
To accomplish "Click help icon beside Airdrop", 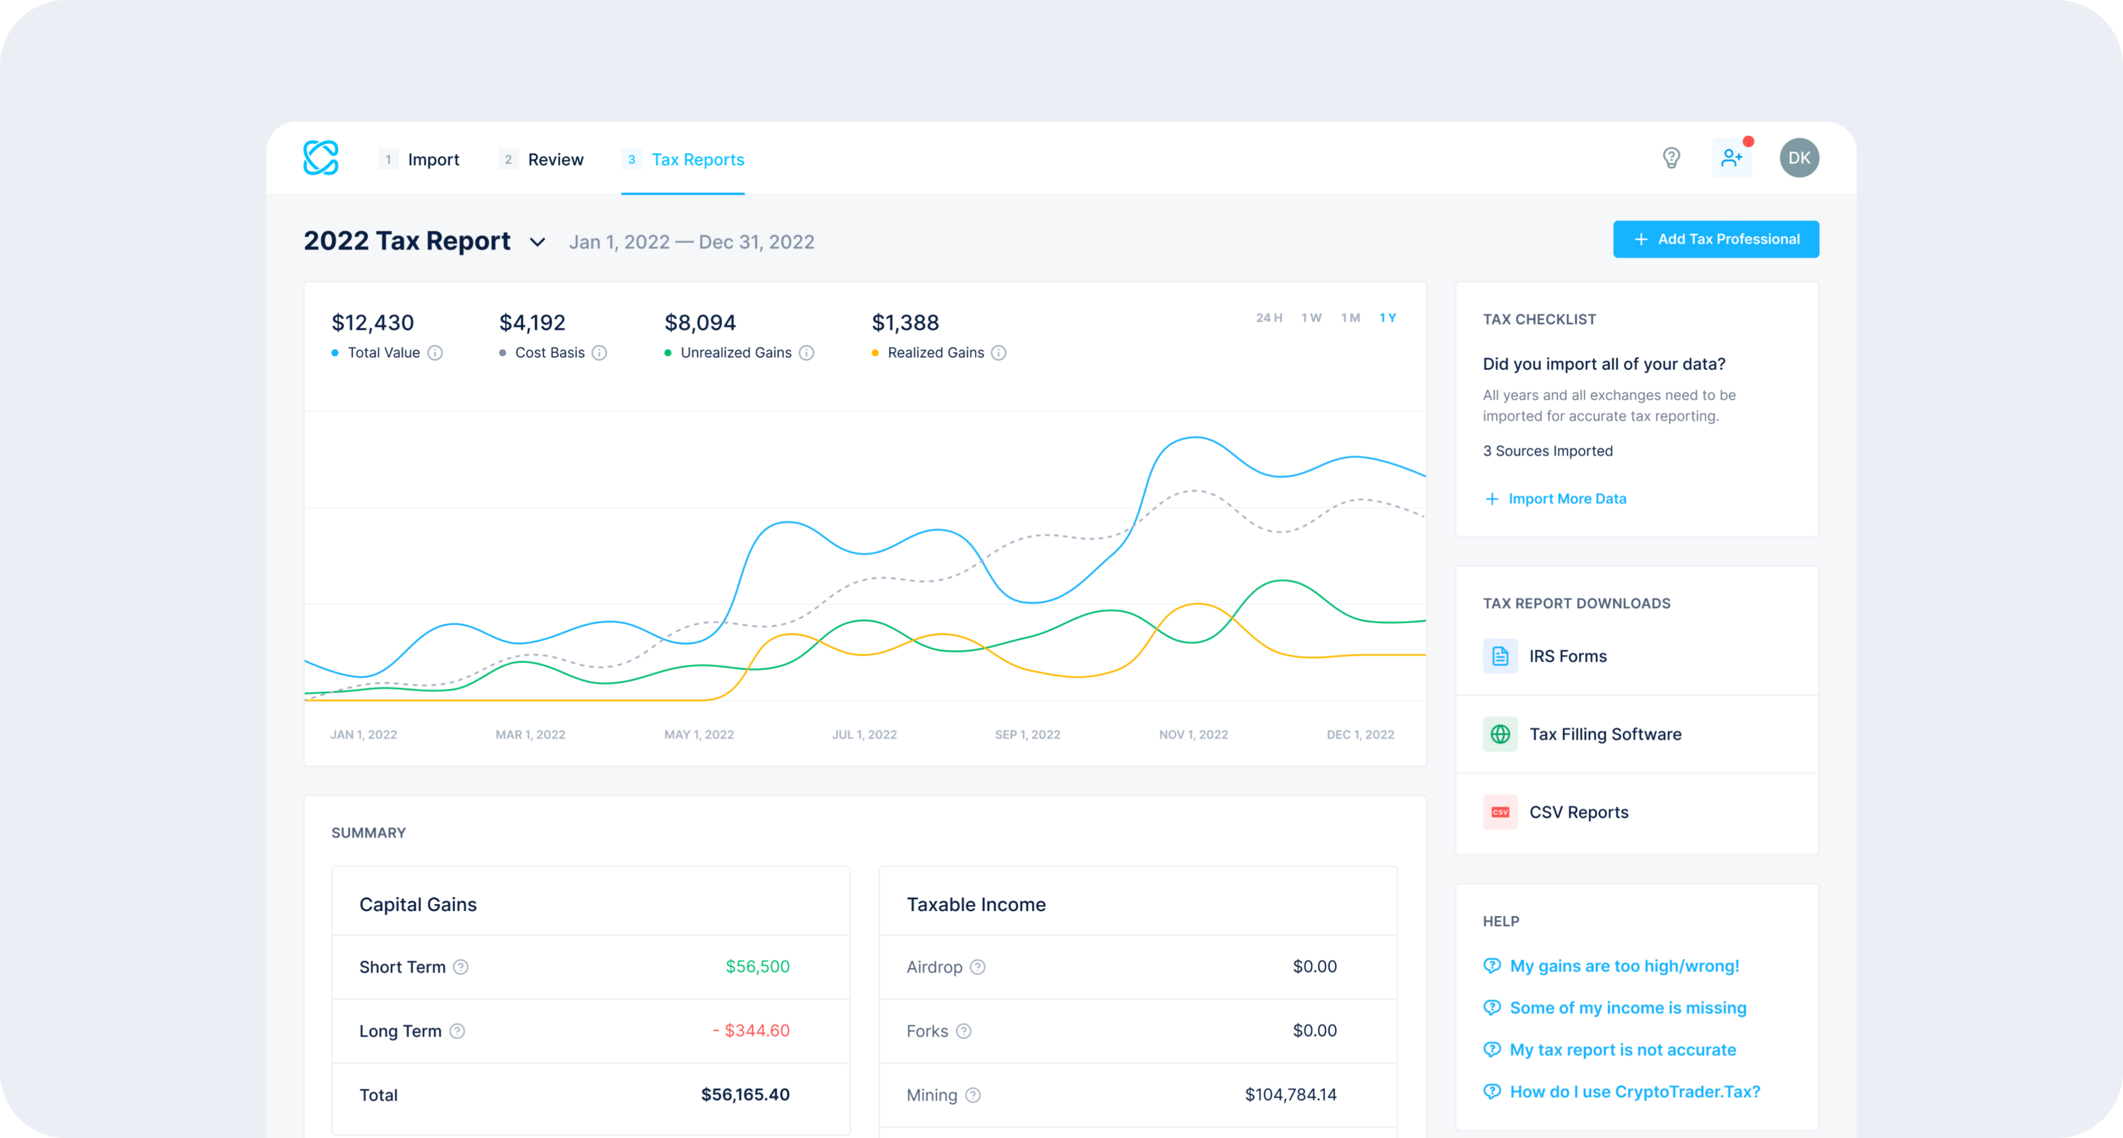I will [x=977, y=967].
